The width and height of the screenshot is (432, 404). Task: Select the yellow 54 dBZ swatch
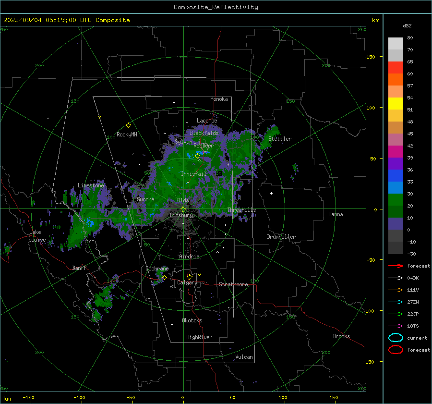tap(396, 104)
